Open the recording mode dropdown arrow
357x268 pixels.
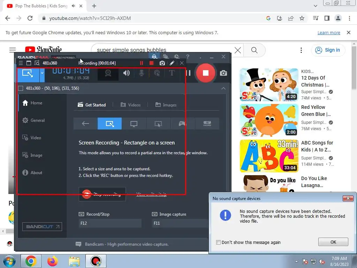coord(42,73)
